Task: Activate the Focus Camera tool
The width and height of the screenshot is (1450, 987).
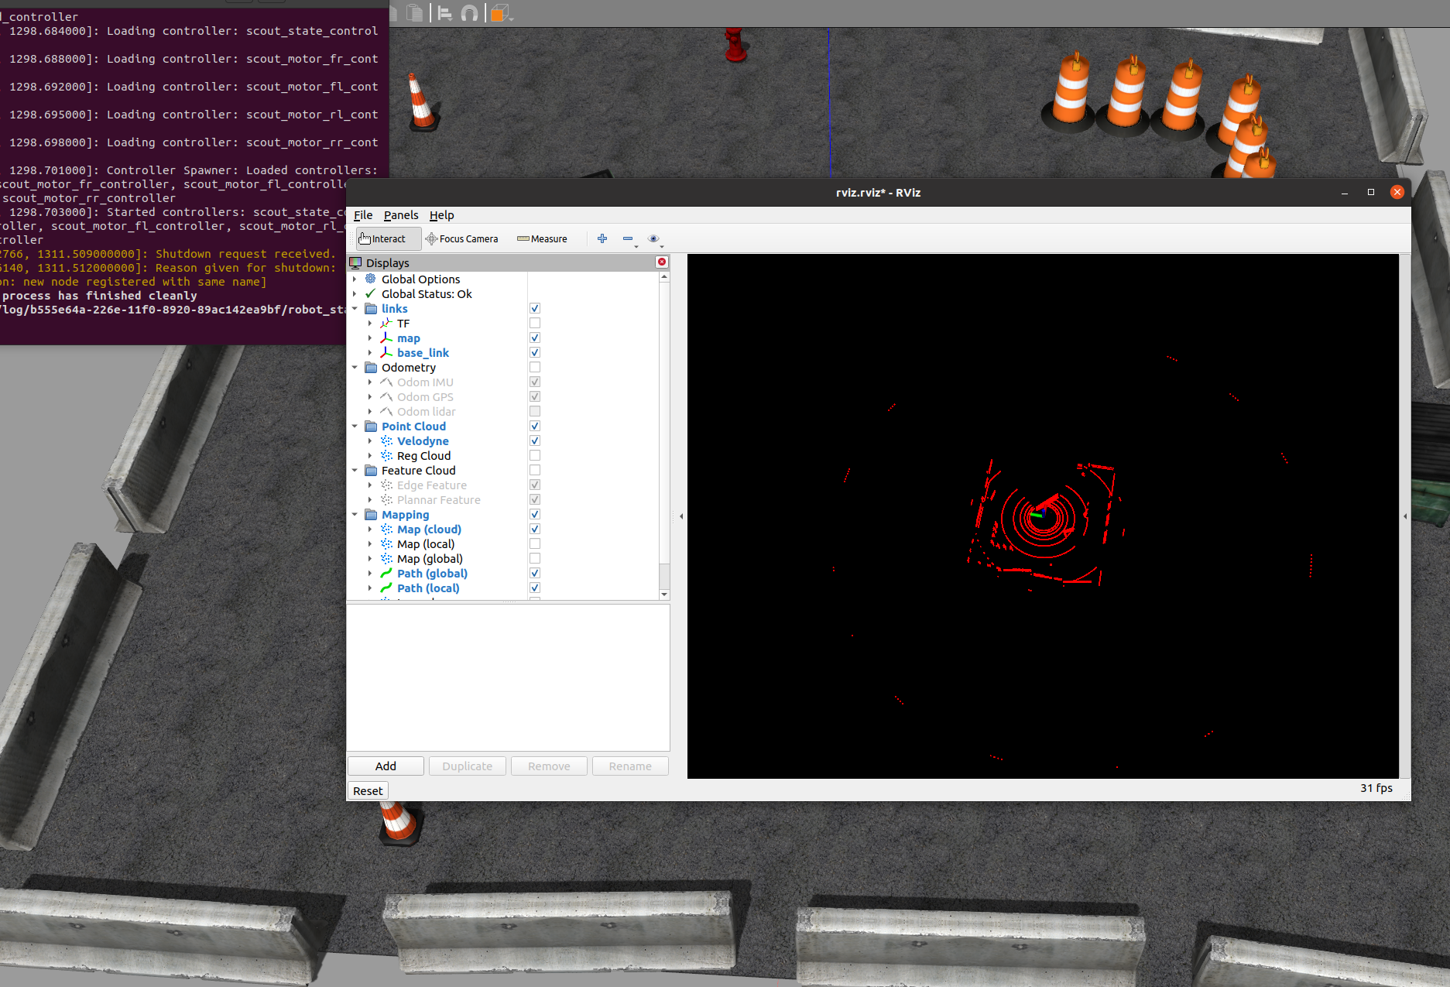Action: point(462,239)
